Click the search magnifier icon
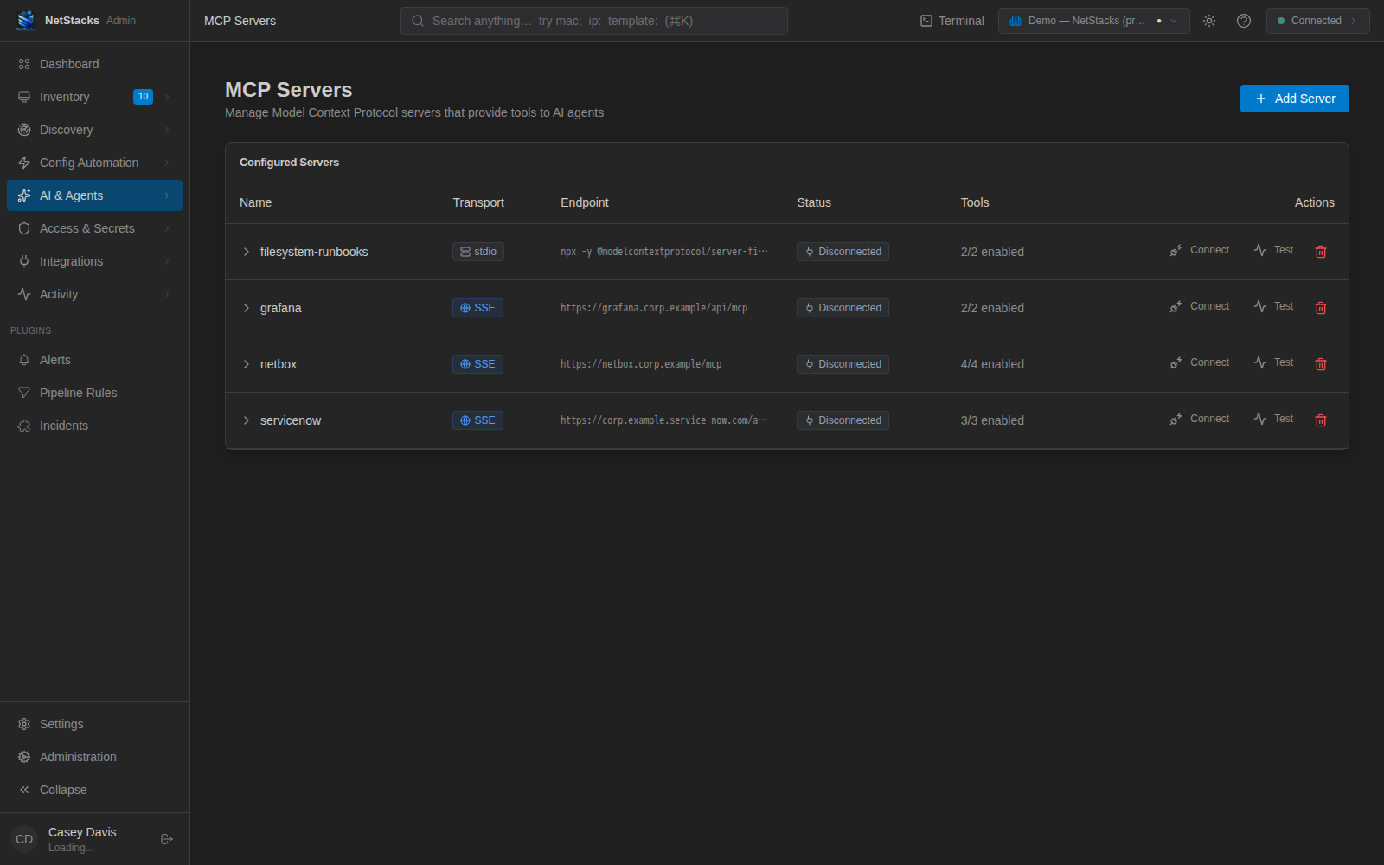This screenshot has height=865, width=1384. [x=418, y=21]
